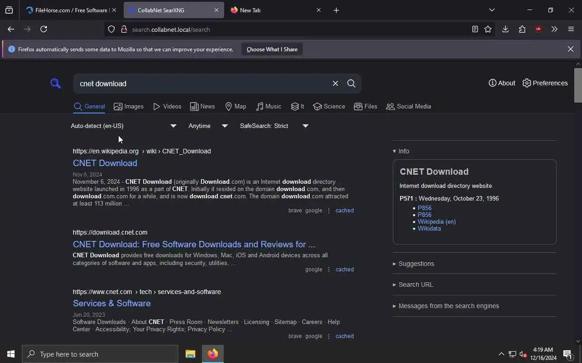The height and width of the screenshot is (363, 582).
Task: Bookmark this page with star icon
Action: (x=488, y=29)
